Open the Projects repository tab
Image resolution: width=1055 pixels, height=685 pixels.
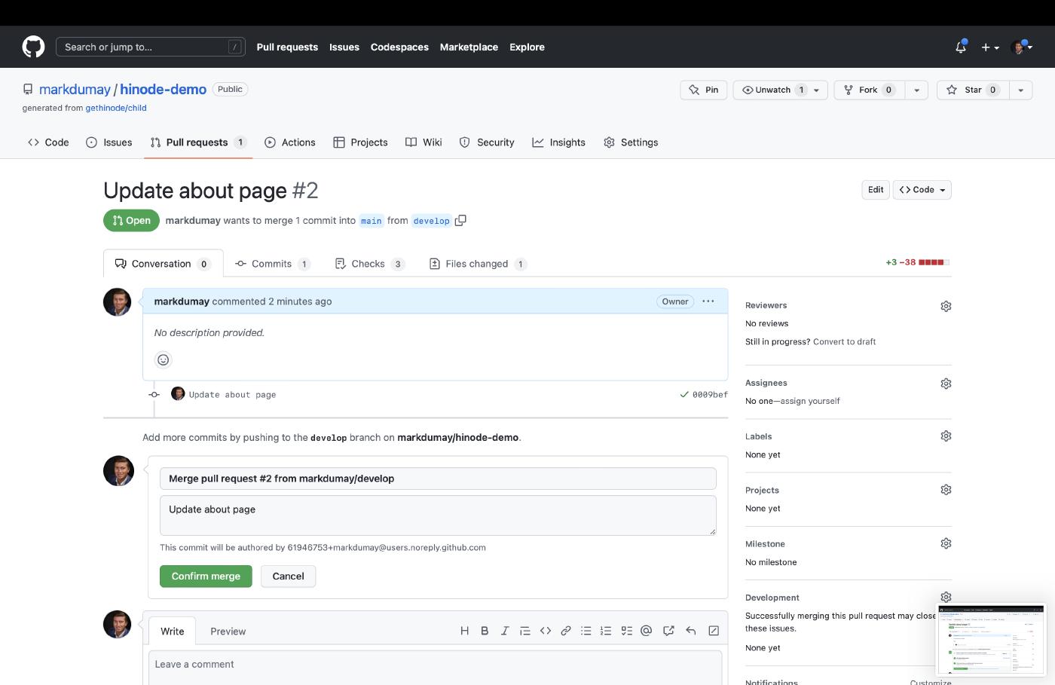[360, 142]
